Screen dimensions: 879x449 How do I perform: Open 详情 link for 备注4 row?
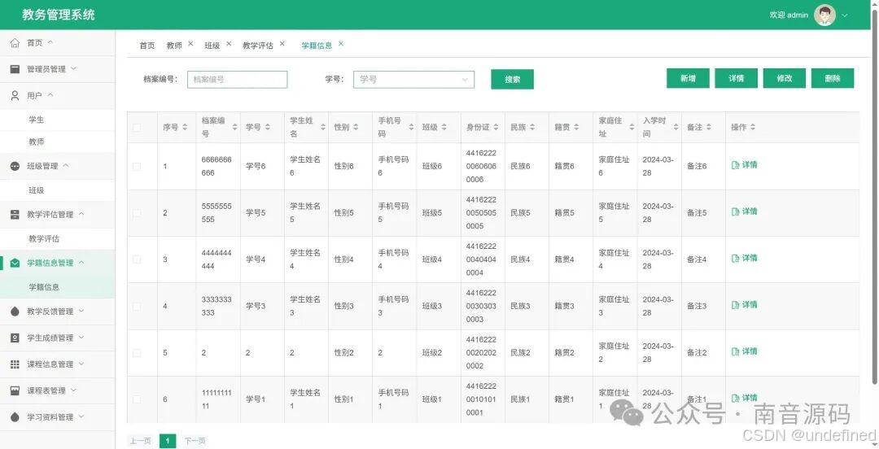click(x=745, y=258)
